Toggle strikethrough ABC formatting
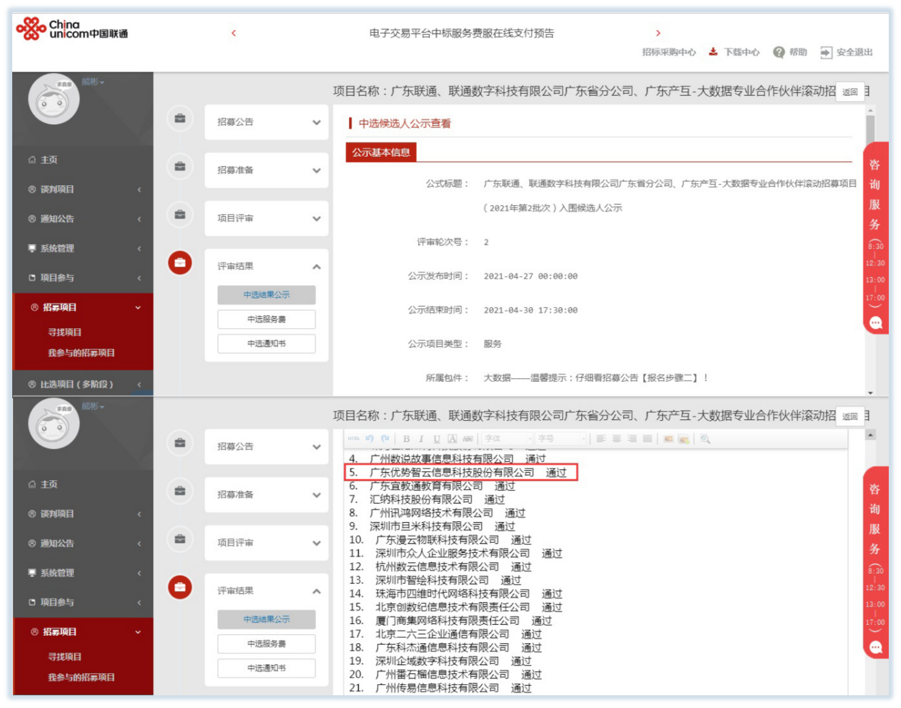 [x=467, y=439]
